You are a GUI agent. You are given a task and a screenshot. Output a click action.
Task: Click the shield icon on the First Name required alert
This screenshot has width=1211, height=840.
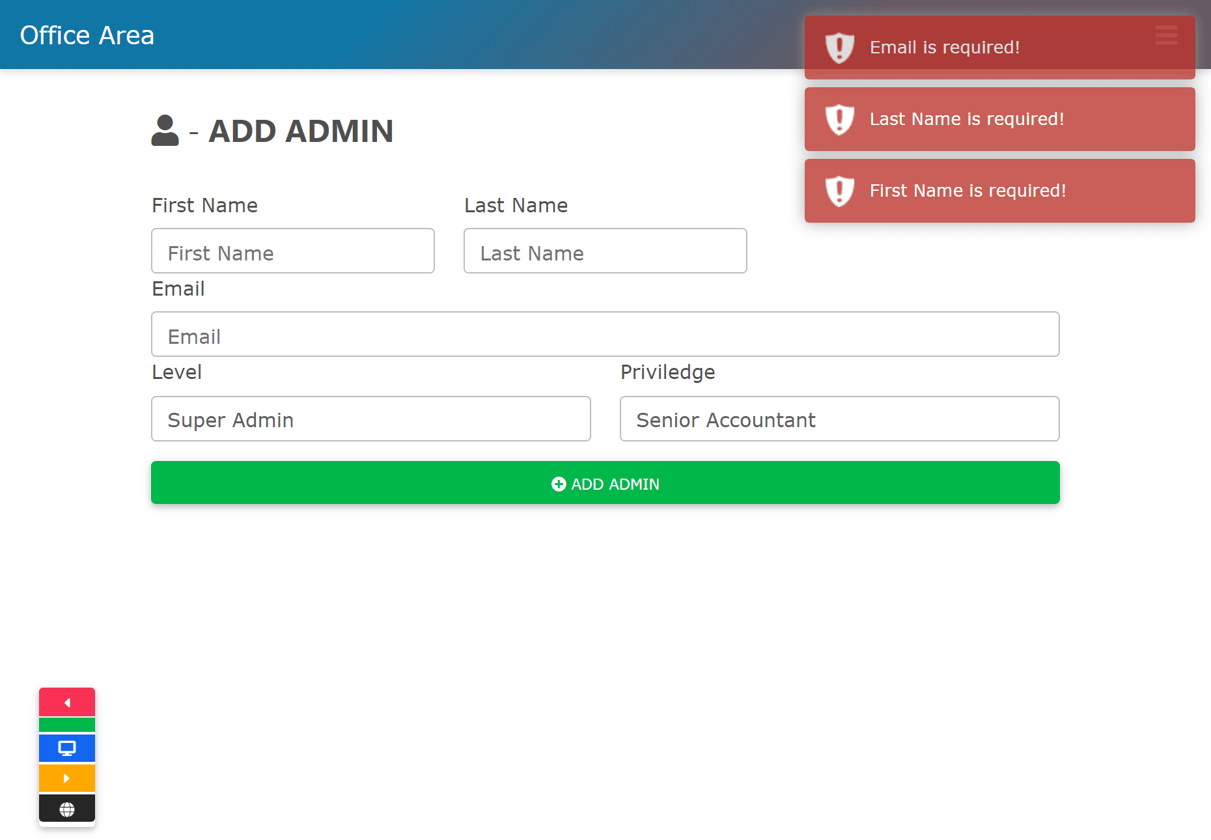point(839,191)
